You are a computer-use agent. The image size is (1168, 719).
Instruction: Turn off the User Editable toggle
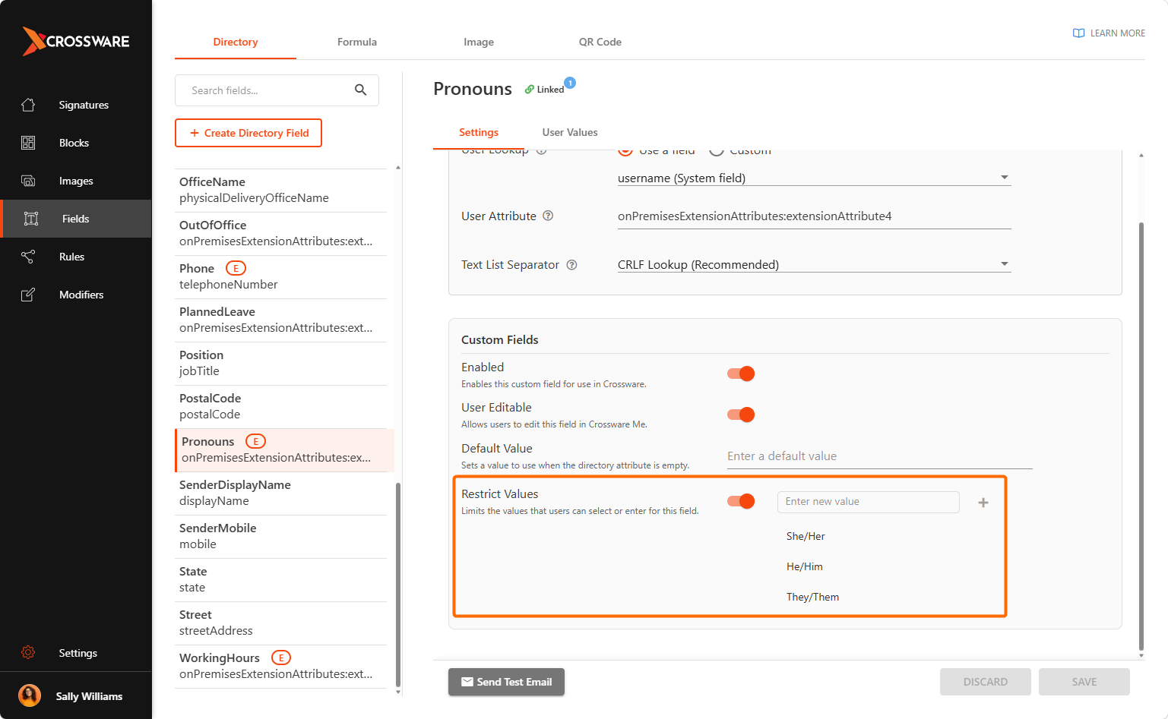pyautogui.click(x=741, y=415)
